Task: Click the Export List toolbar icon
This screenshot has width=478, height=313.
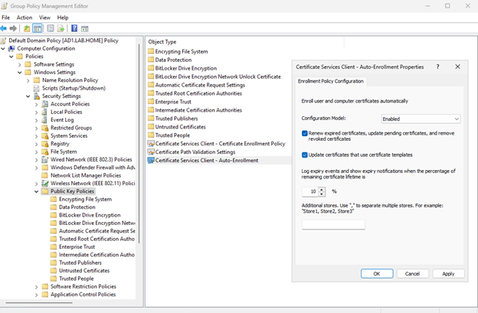Action: click(x=61, y=28)
